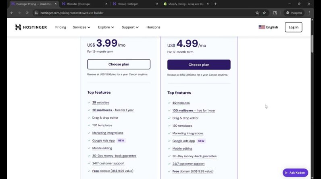Screen dimensions: 321x179
Task: Switch to Shopify Pricing browser tab
Action: tap(186, 4)
